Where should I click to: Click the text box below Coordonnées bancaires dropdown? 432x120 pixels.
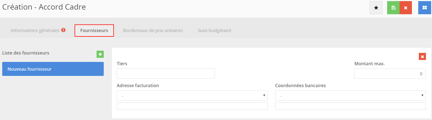coord(350,106)
